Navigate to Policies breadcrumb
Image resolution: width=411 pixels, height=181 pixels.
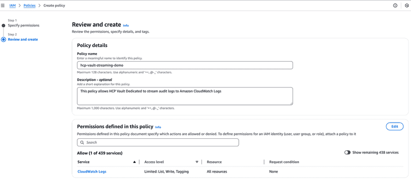(x=29, y=6)
